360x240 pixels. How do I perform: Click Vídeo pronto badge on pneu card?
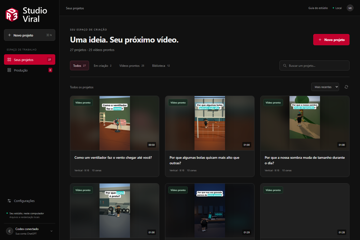point(83,190)
